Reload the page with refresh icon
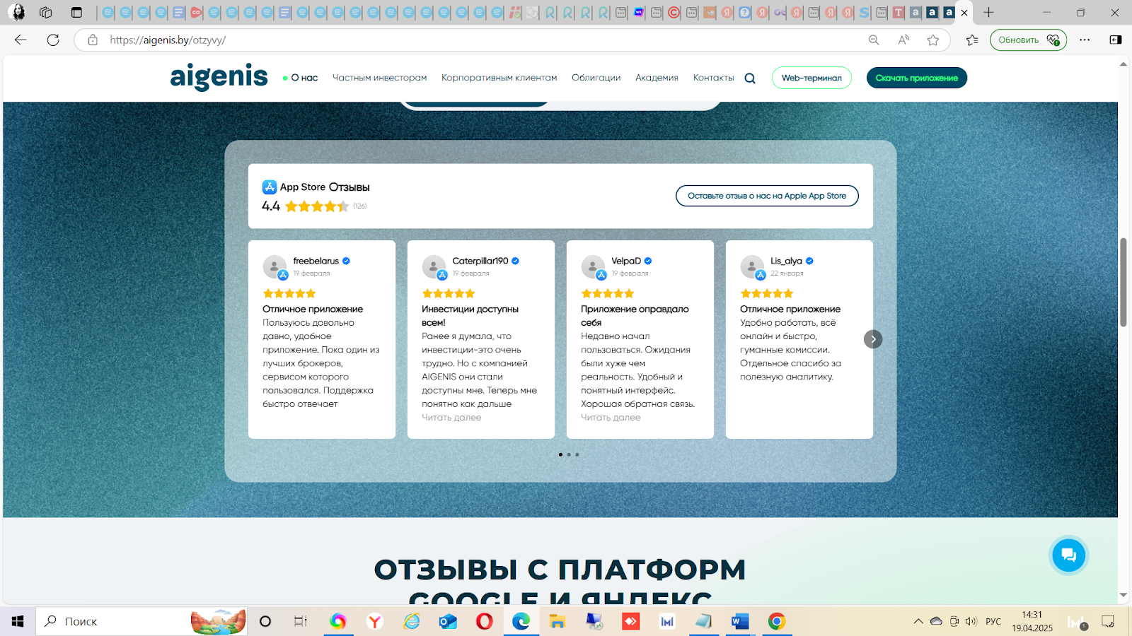This screenshot has height=636, width=1132. pos(53,40)
